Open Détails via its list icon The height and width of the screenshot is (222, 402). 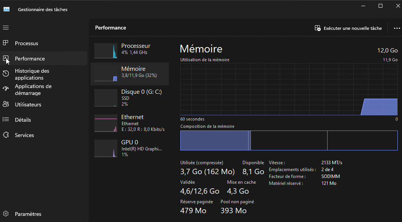point(6,119)
